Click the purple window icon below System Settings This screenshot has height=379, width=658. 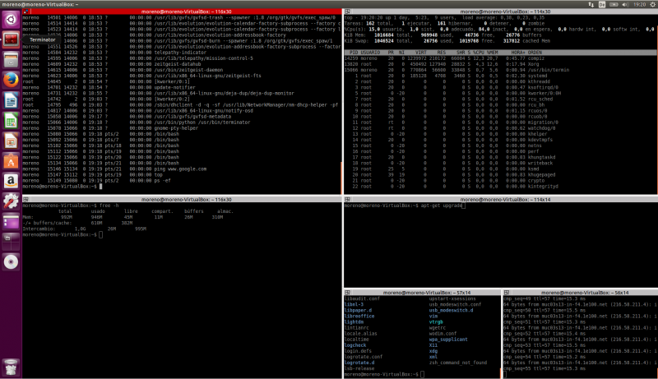pyautogui.click(x=11, y=221)
